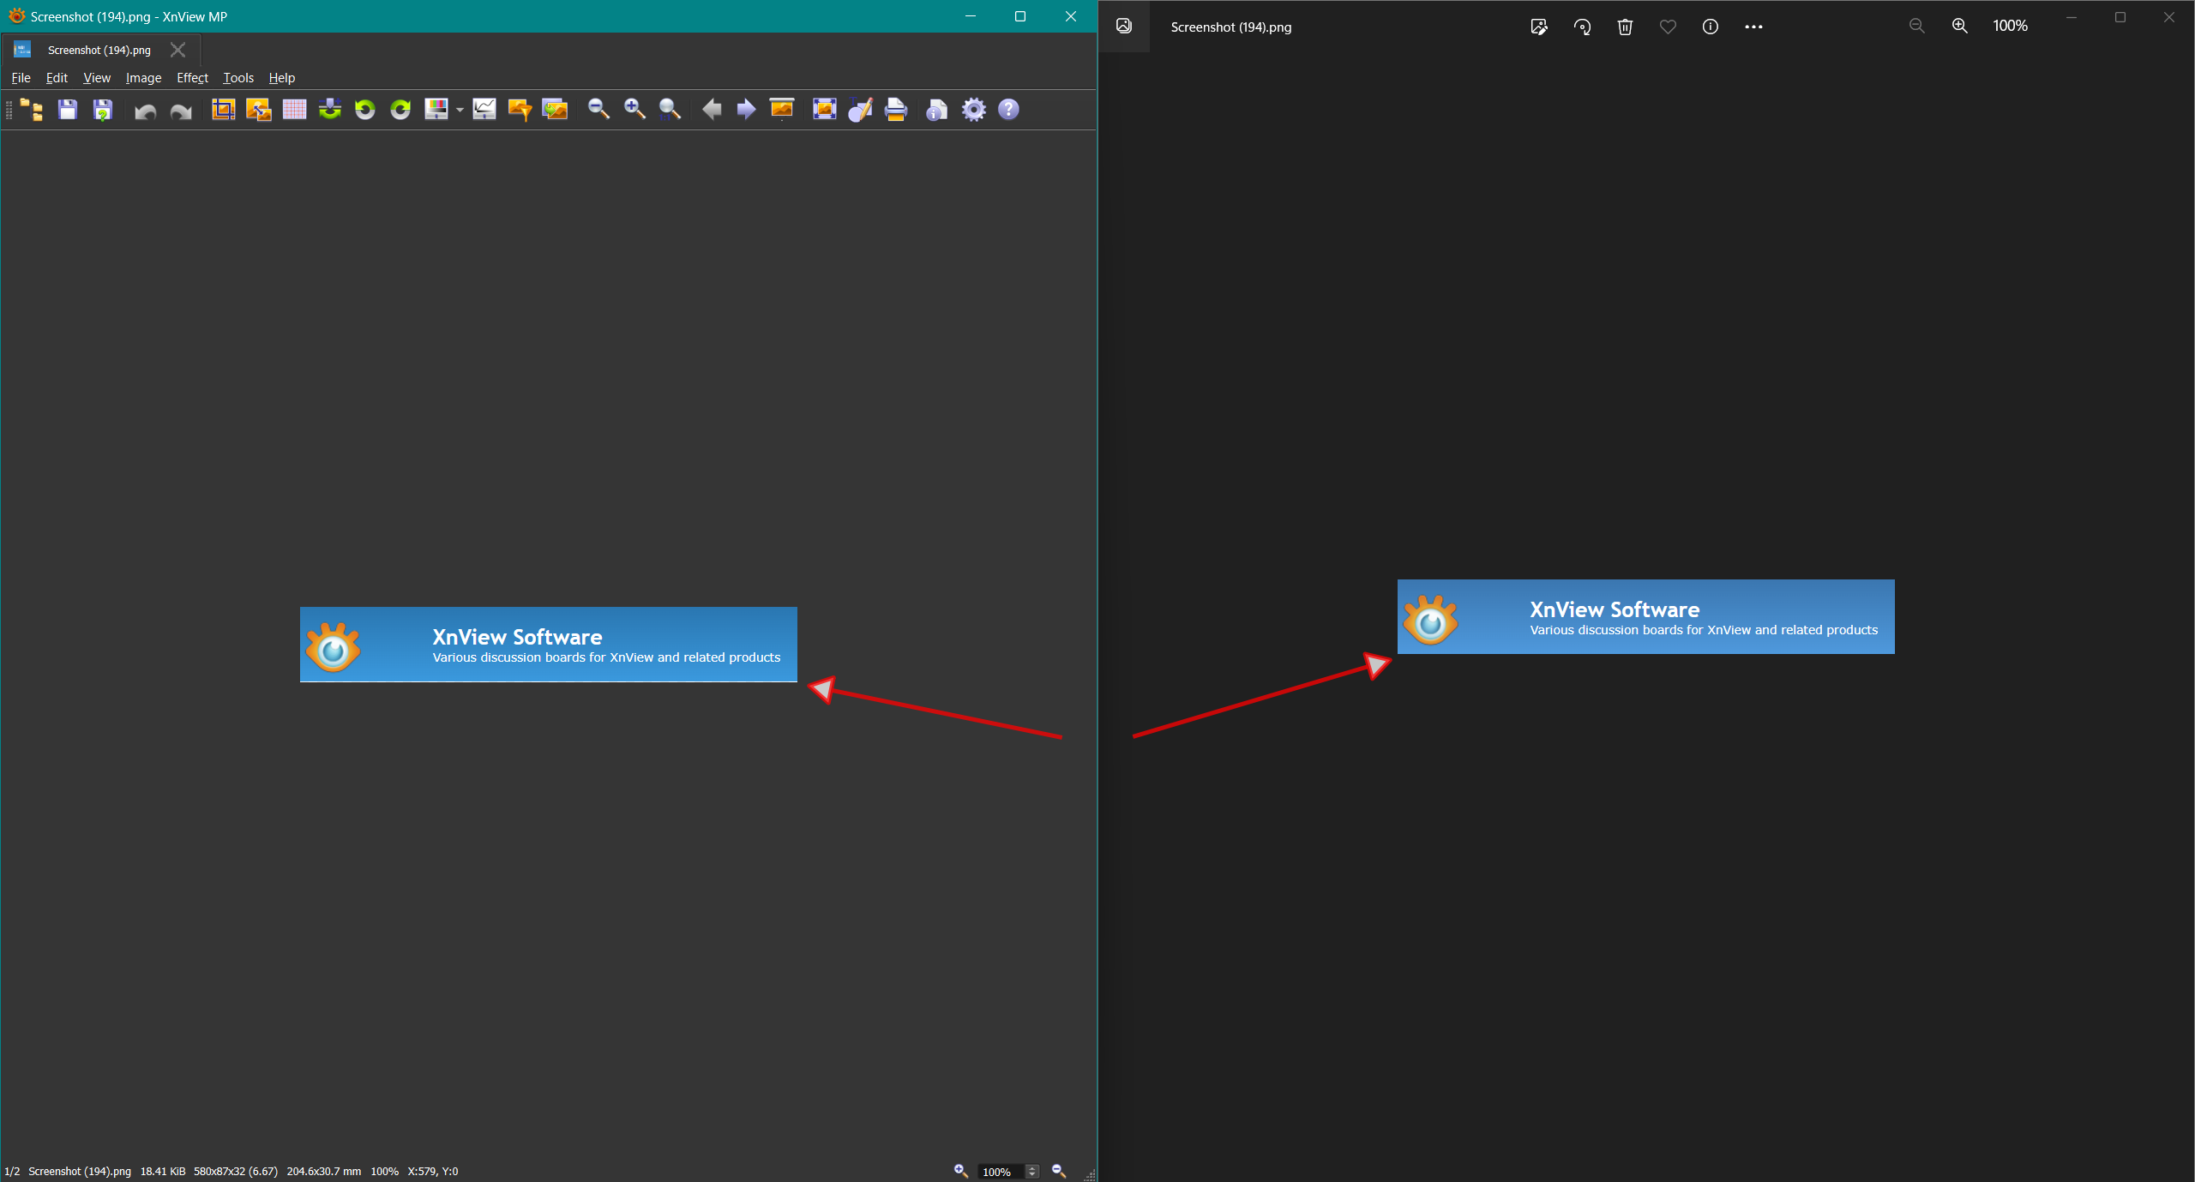The image size is (2195, 1182).
Task: Click the next file right arrow
Action: coord(746,110)
